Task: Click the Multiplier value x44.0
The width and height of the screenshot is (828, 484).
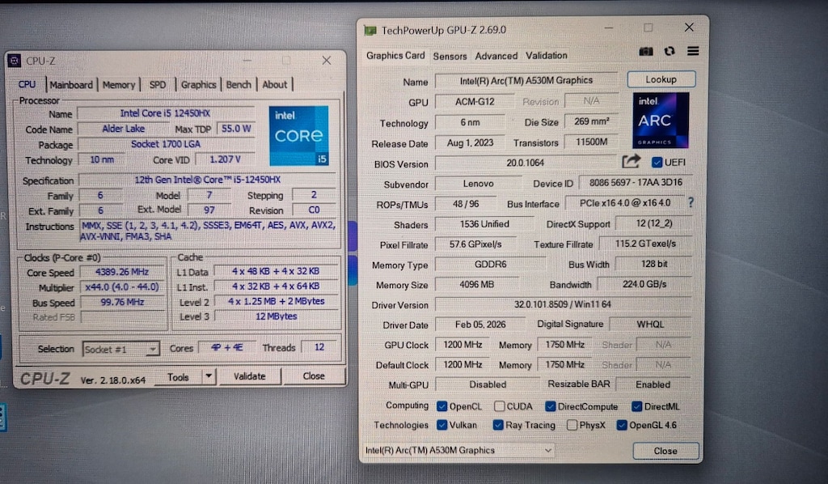Action: coord(122,287)
